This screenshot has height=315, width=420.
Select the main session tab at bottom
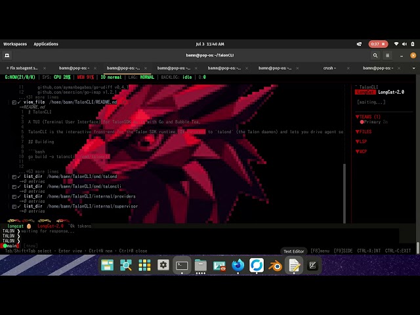tap(10, 246)
